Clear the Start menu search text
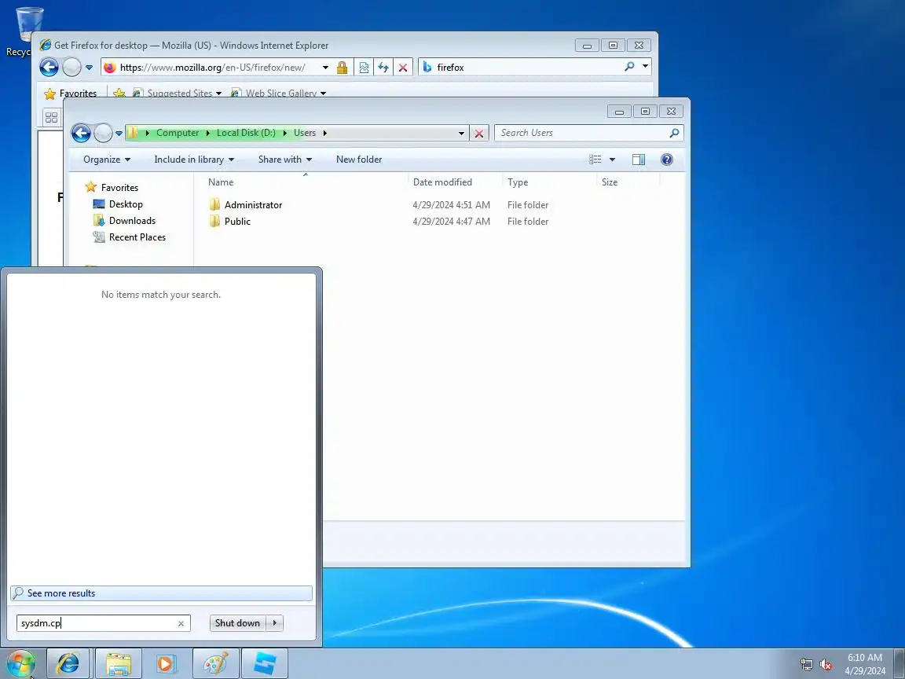 [181, 623]
